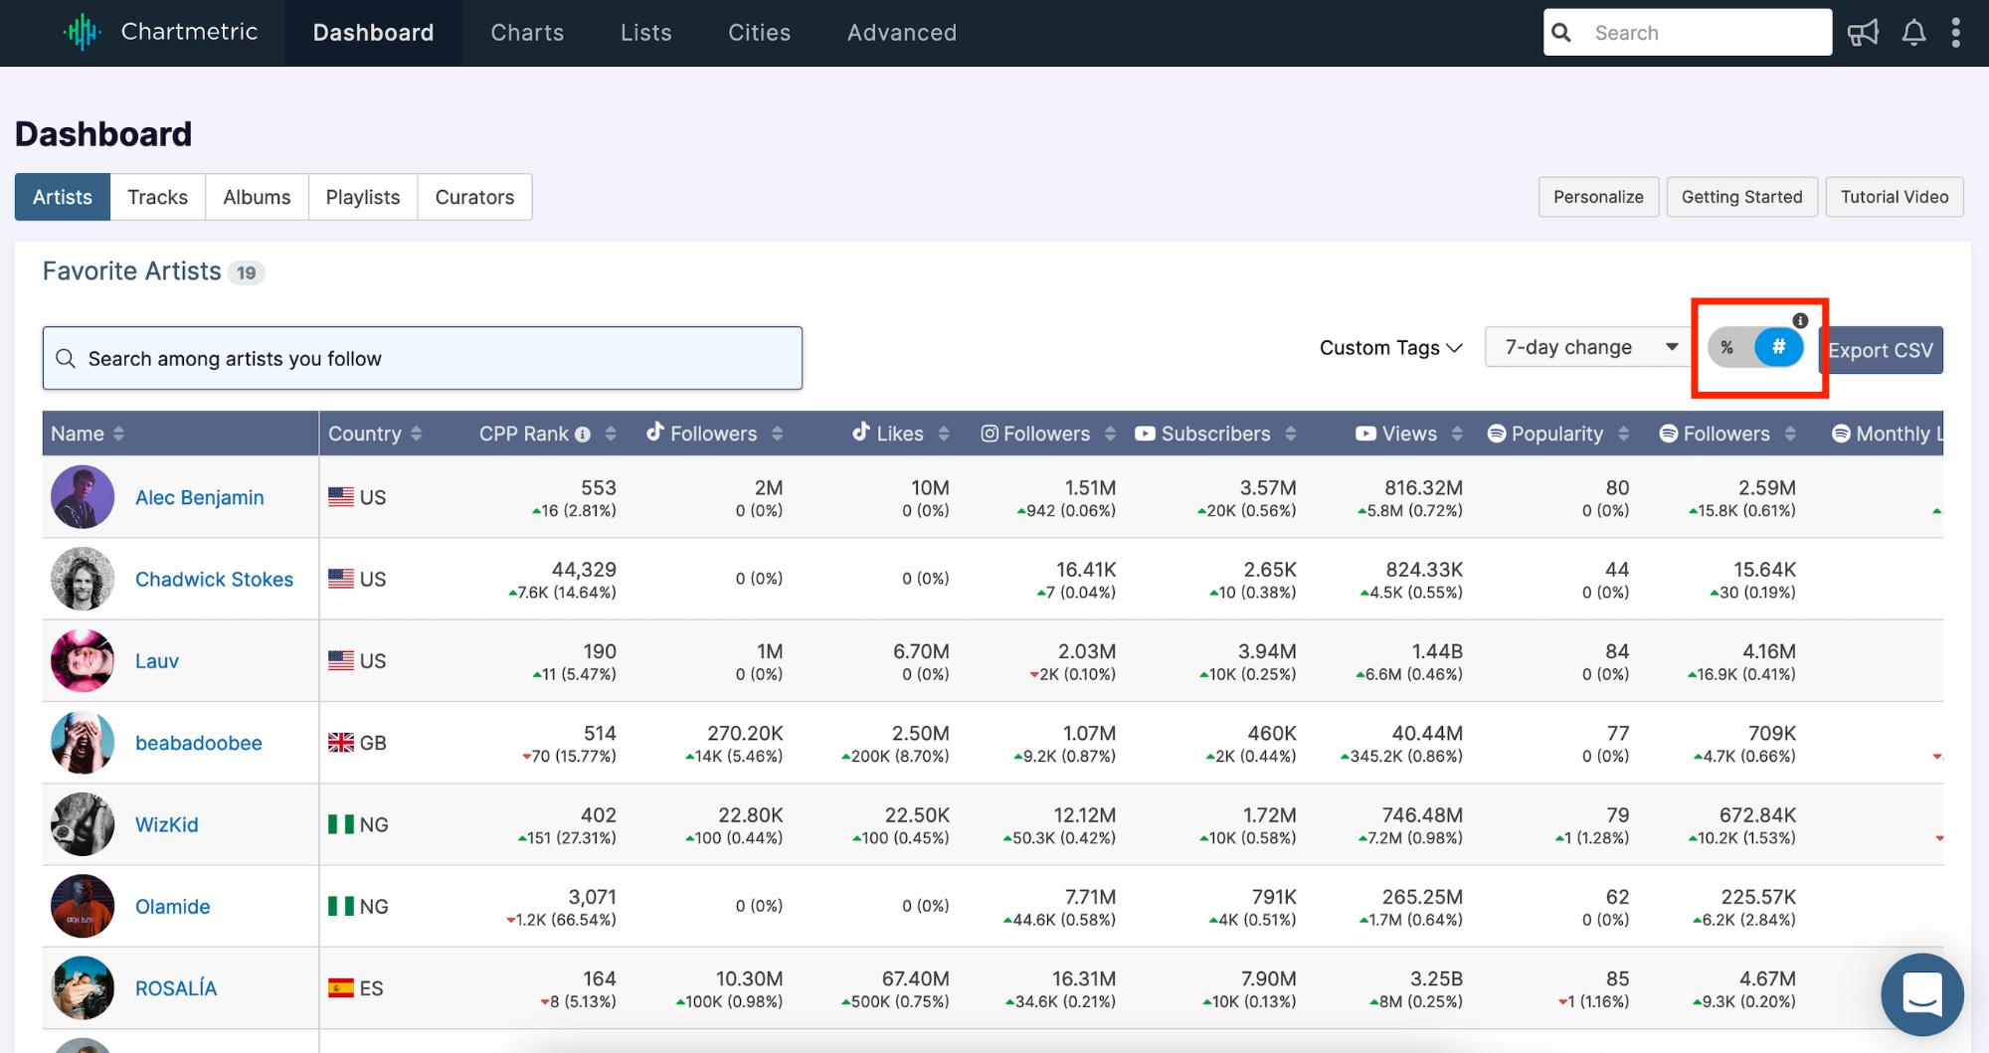
Task: Open the ROSALÍA artist link
Action: (x=176, y=987)
